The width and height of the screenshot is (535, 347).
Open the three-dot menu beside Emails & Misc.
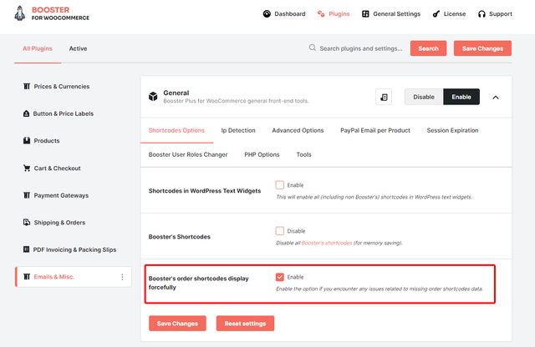(x=122, y=277)
